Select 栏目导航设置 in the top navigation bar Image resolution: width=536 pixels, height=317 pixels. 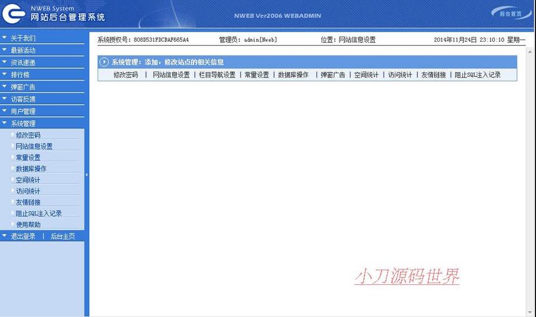[217, 75]
